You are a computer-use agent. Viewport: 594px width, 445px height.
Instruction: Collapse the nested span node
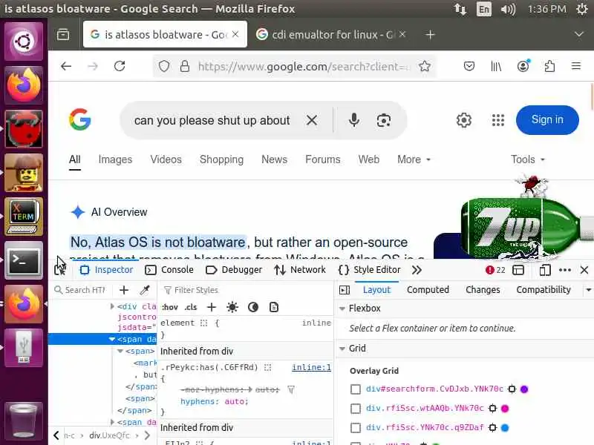tap(120, 351)
